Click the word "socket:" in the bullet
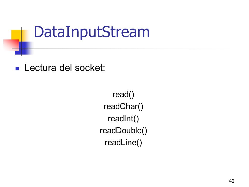 click(x=90, y=68)
